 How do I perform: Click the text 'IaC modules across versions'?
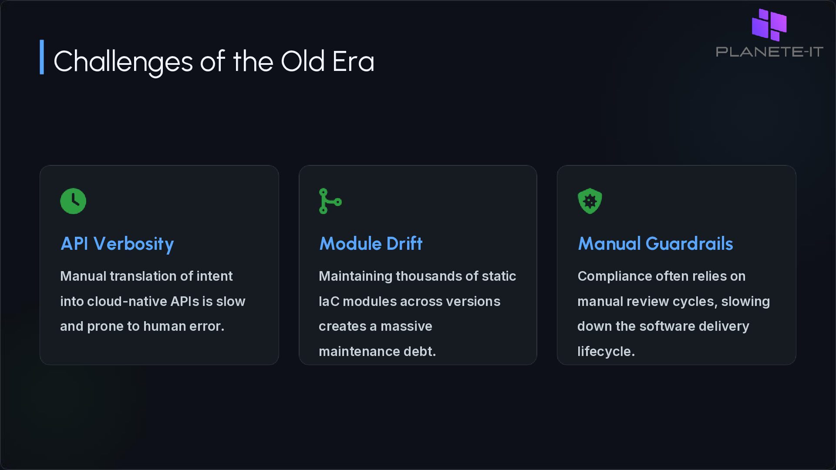click(410, 301)
